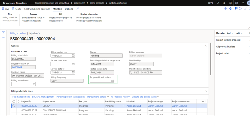This screenshot has height=116, width=250.
Task: Open the Maintain tab
Action: (x=57, y=9)
